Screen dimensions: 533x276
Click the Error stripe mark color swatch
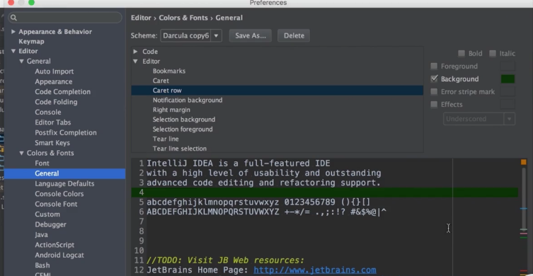coord(508,92)
